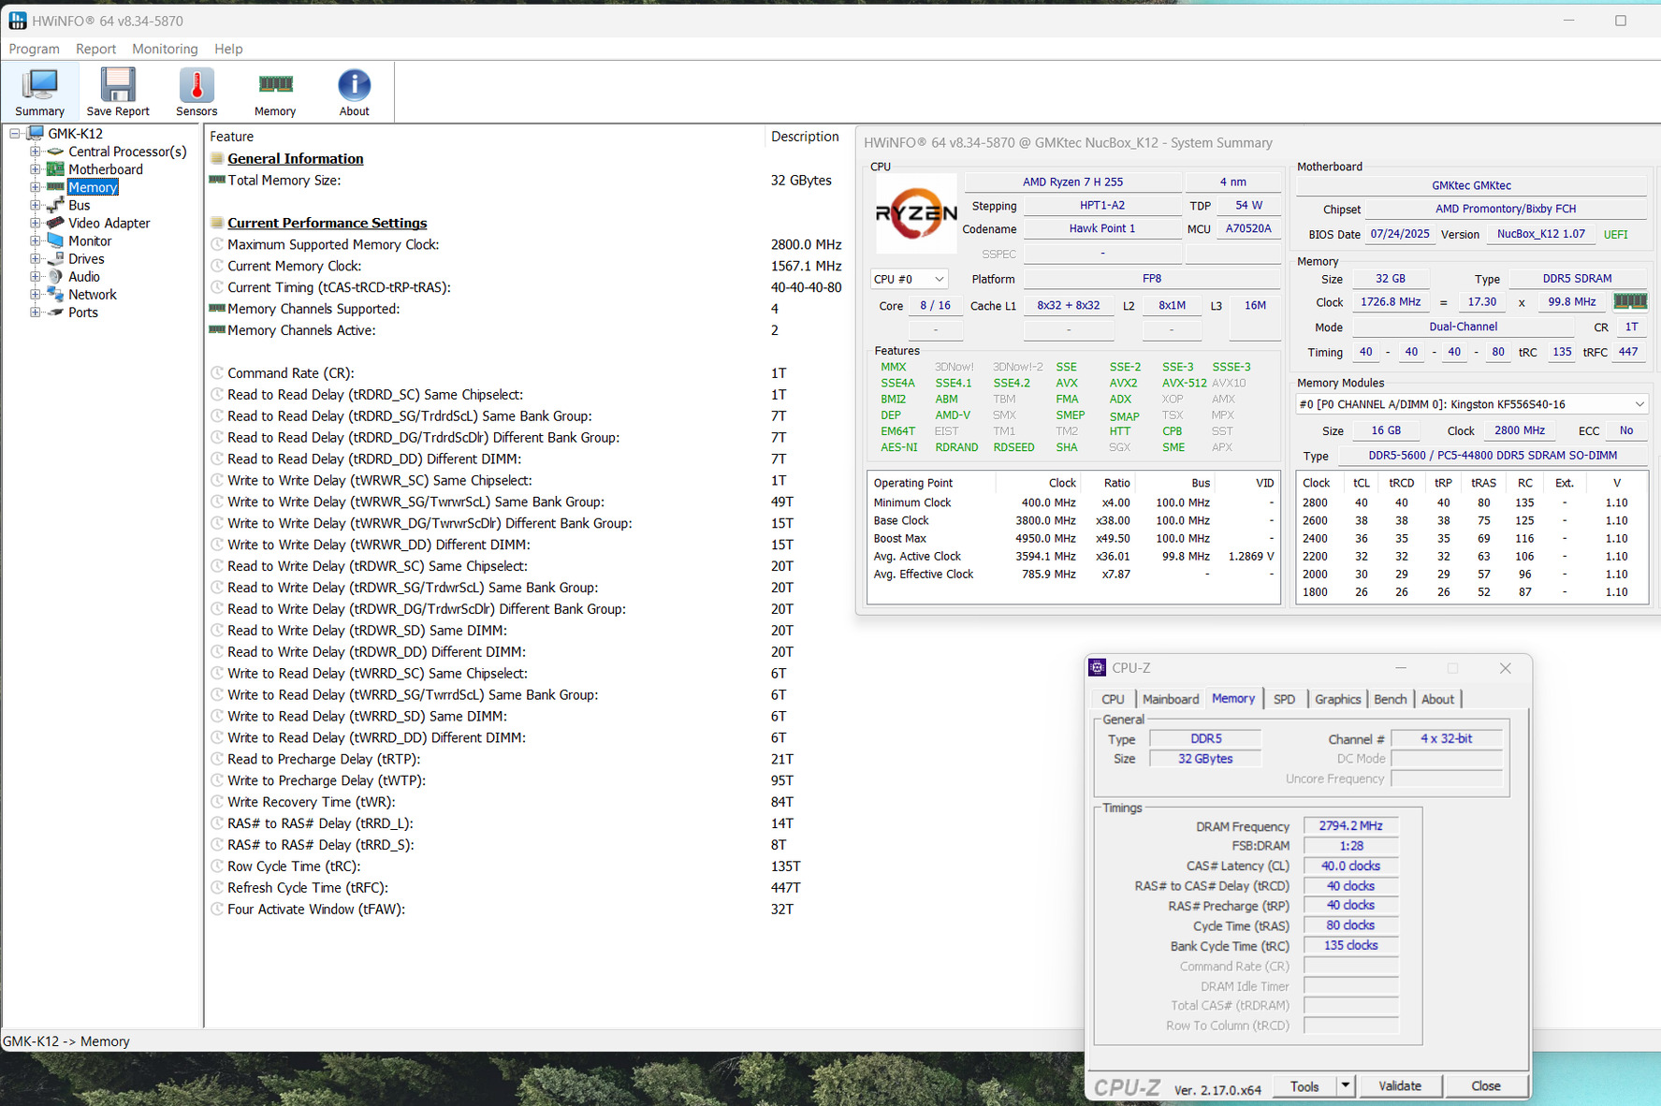Click the Memory Channels Supported row icon
Image resolution: width=1661 pixels, height=1106 pixels.
(x=217, y=308)
